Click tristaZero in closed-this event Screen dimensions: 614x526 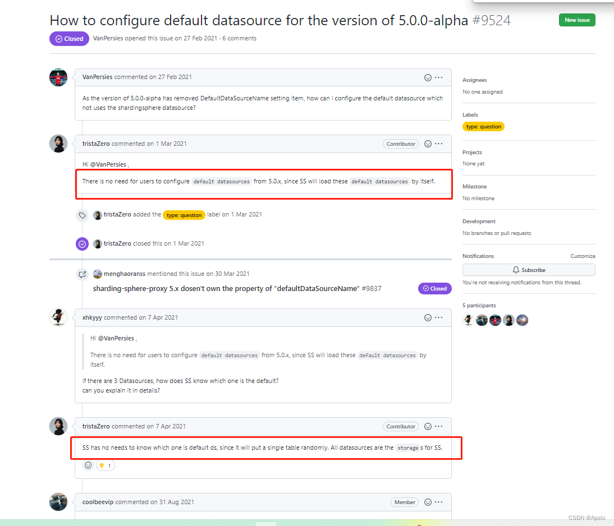[117, 243]
